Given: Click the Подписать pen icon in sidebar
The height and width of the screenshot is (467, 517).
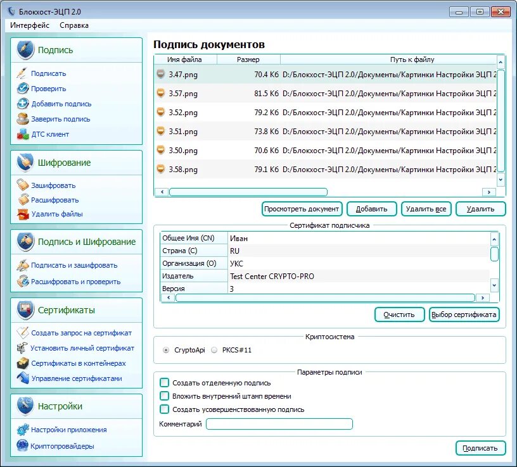Looking at the screenshot, I should (22, 73).
